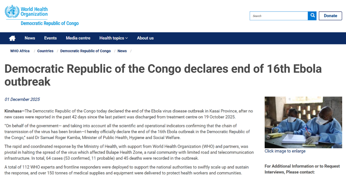Open the Media centre section
346x181 pixels.
point(78,38)
